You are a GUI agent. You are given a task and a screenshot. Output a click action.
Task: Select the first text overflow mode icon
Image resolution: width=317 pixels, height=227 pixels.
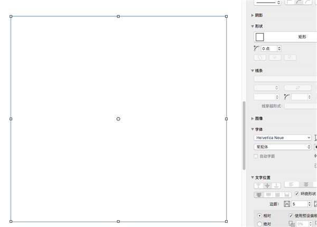259,194
